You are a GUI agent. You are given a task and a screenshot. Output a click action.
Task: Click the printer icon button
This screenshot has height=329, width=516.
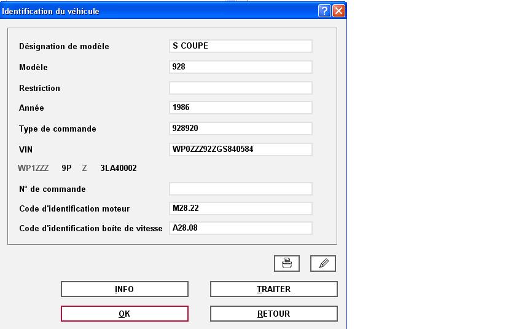point(287,263)
